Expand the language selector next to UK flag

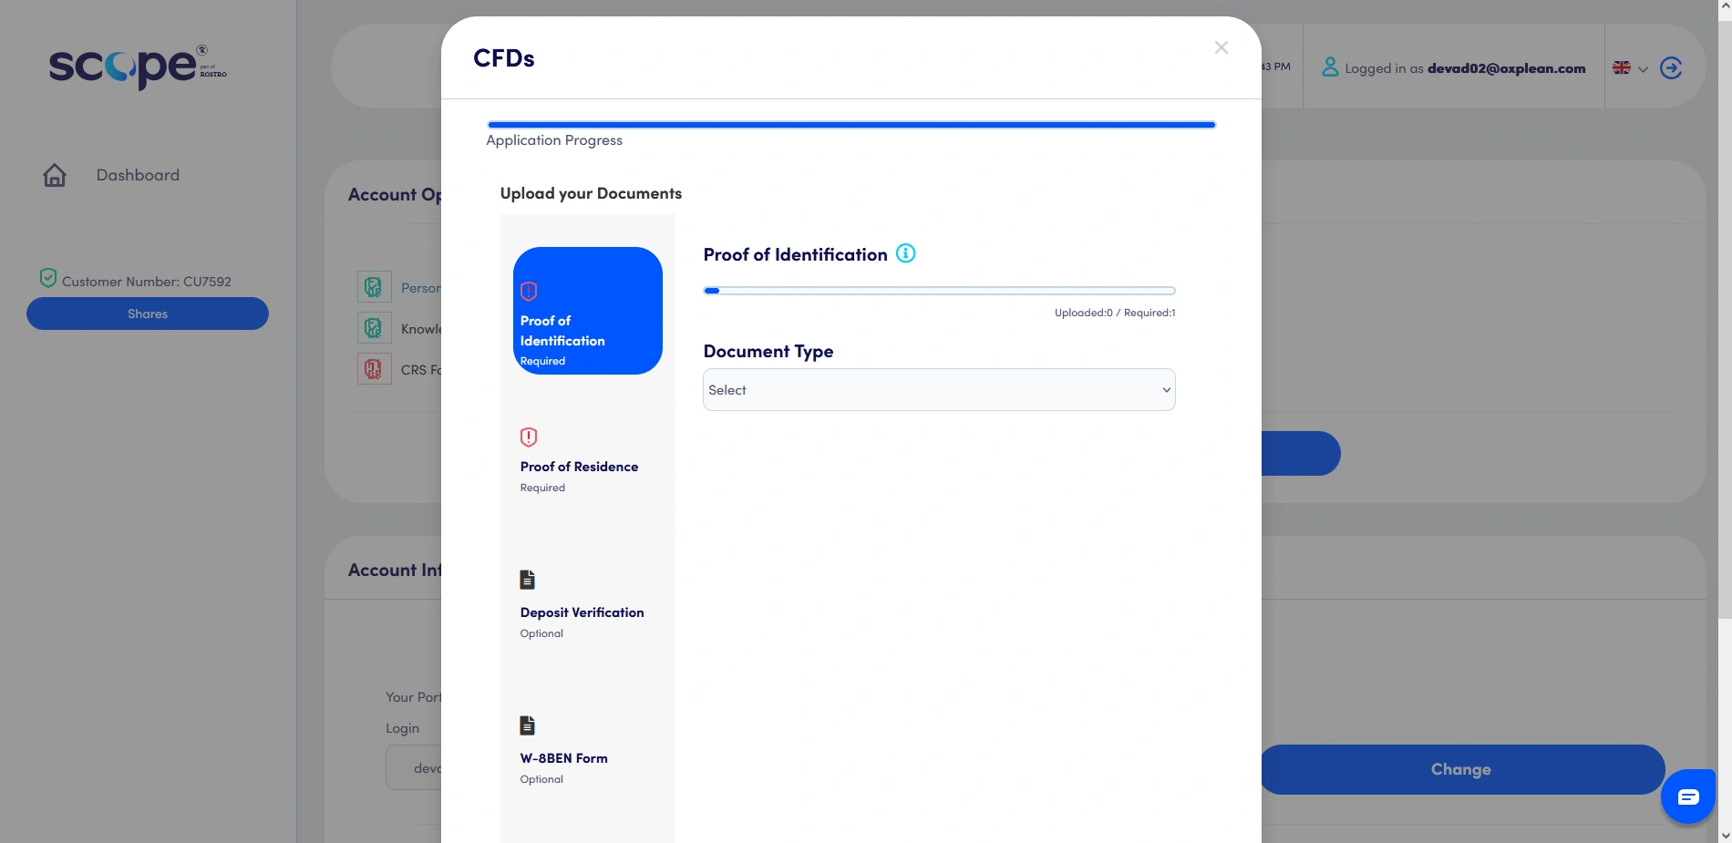[x=1643, y=68]
